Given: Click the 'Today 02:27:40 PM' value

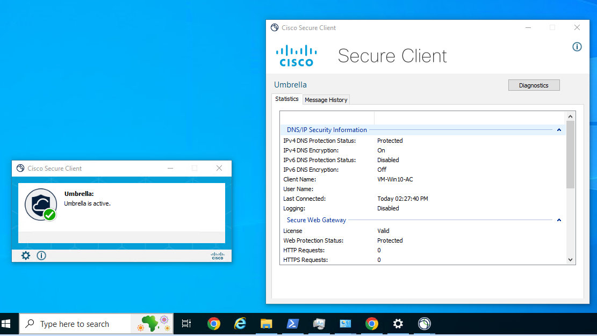Looking at the screenshot, I should coord(403,199).
